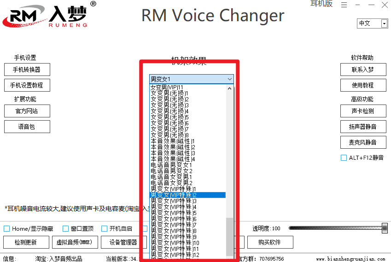This screenshot has width=391, height=262.
Task: Select 女变男(无损)5 option
Action: point(188,117)
